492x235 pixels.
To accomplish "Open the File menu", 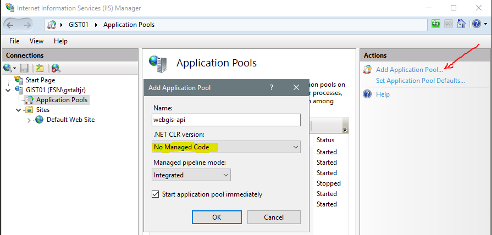I will 14,41.
